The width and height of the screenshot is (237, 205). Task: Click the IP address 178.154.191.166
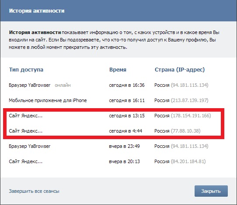coord(191,116)
